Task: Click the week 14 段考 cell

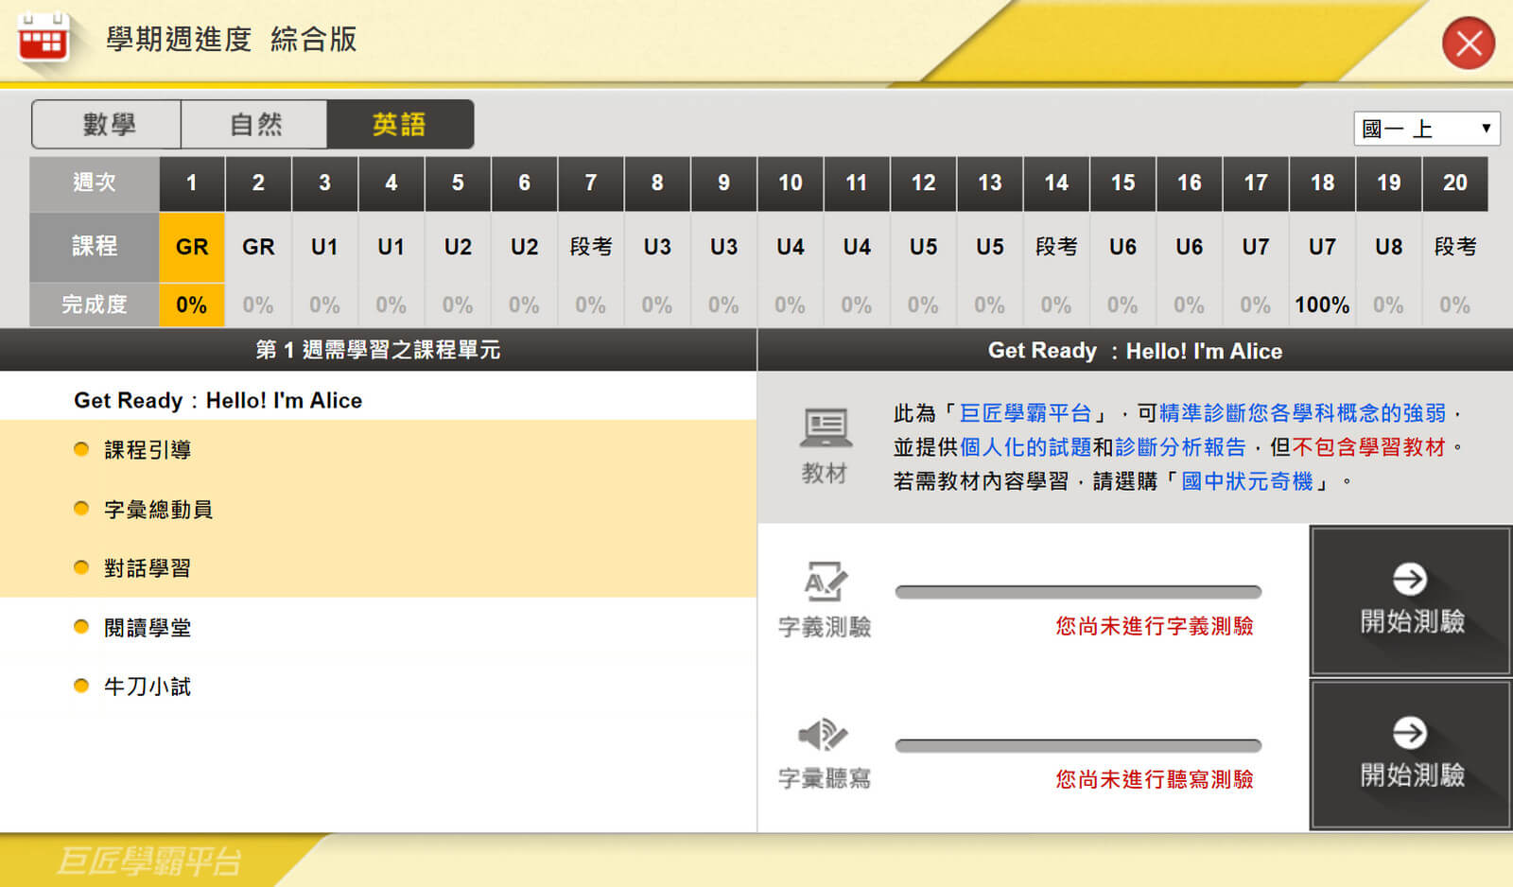Action: click(1056, 247)
